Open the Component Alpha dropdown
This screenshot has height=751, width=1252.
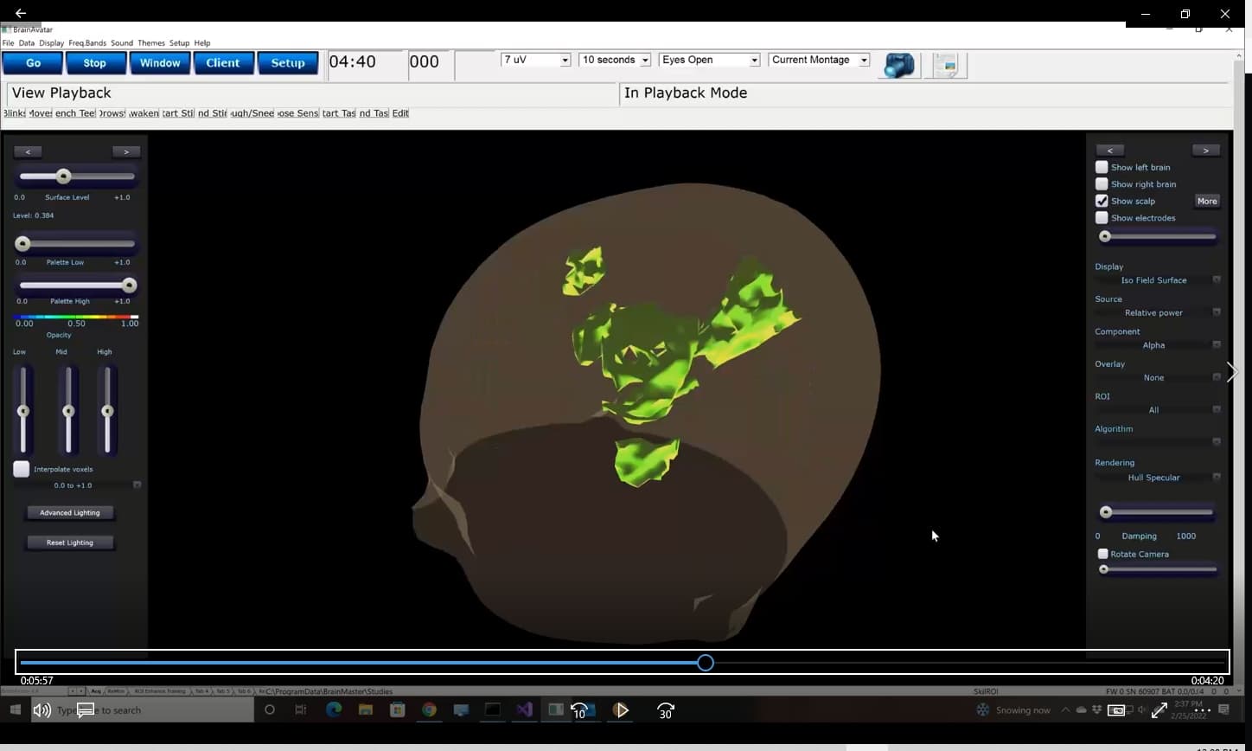pyautogui.click(x=1158, y=345)
